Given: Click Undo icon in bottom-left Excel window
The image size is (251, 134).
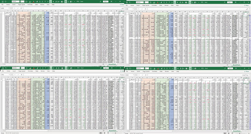Looking at the screenshot, I should click(5, 68).
